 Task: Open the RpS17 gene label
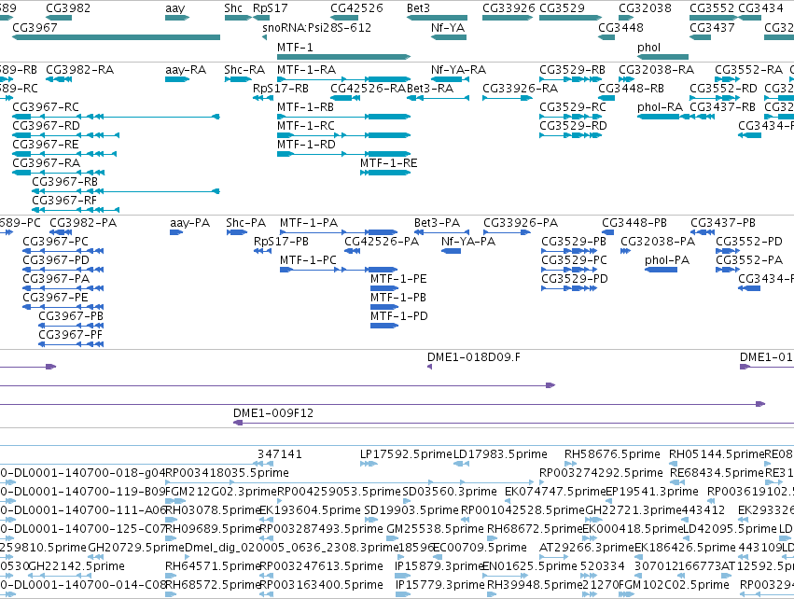(270, 8)
